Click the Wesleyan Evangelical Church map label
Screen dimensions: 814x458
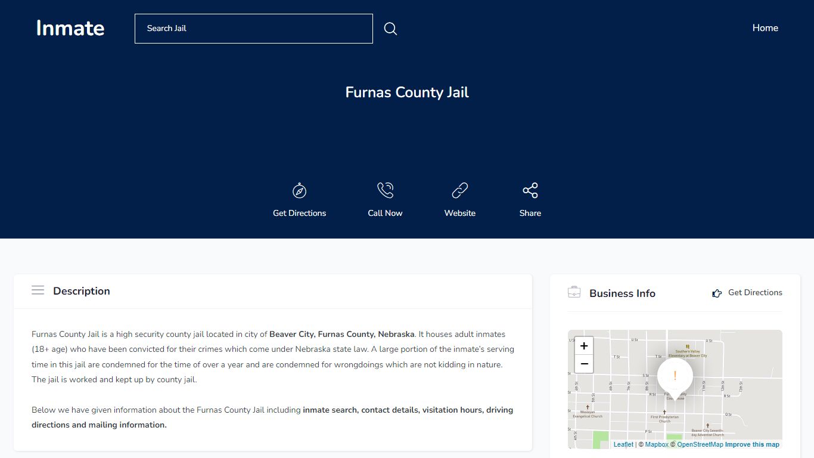click(588, 414)
